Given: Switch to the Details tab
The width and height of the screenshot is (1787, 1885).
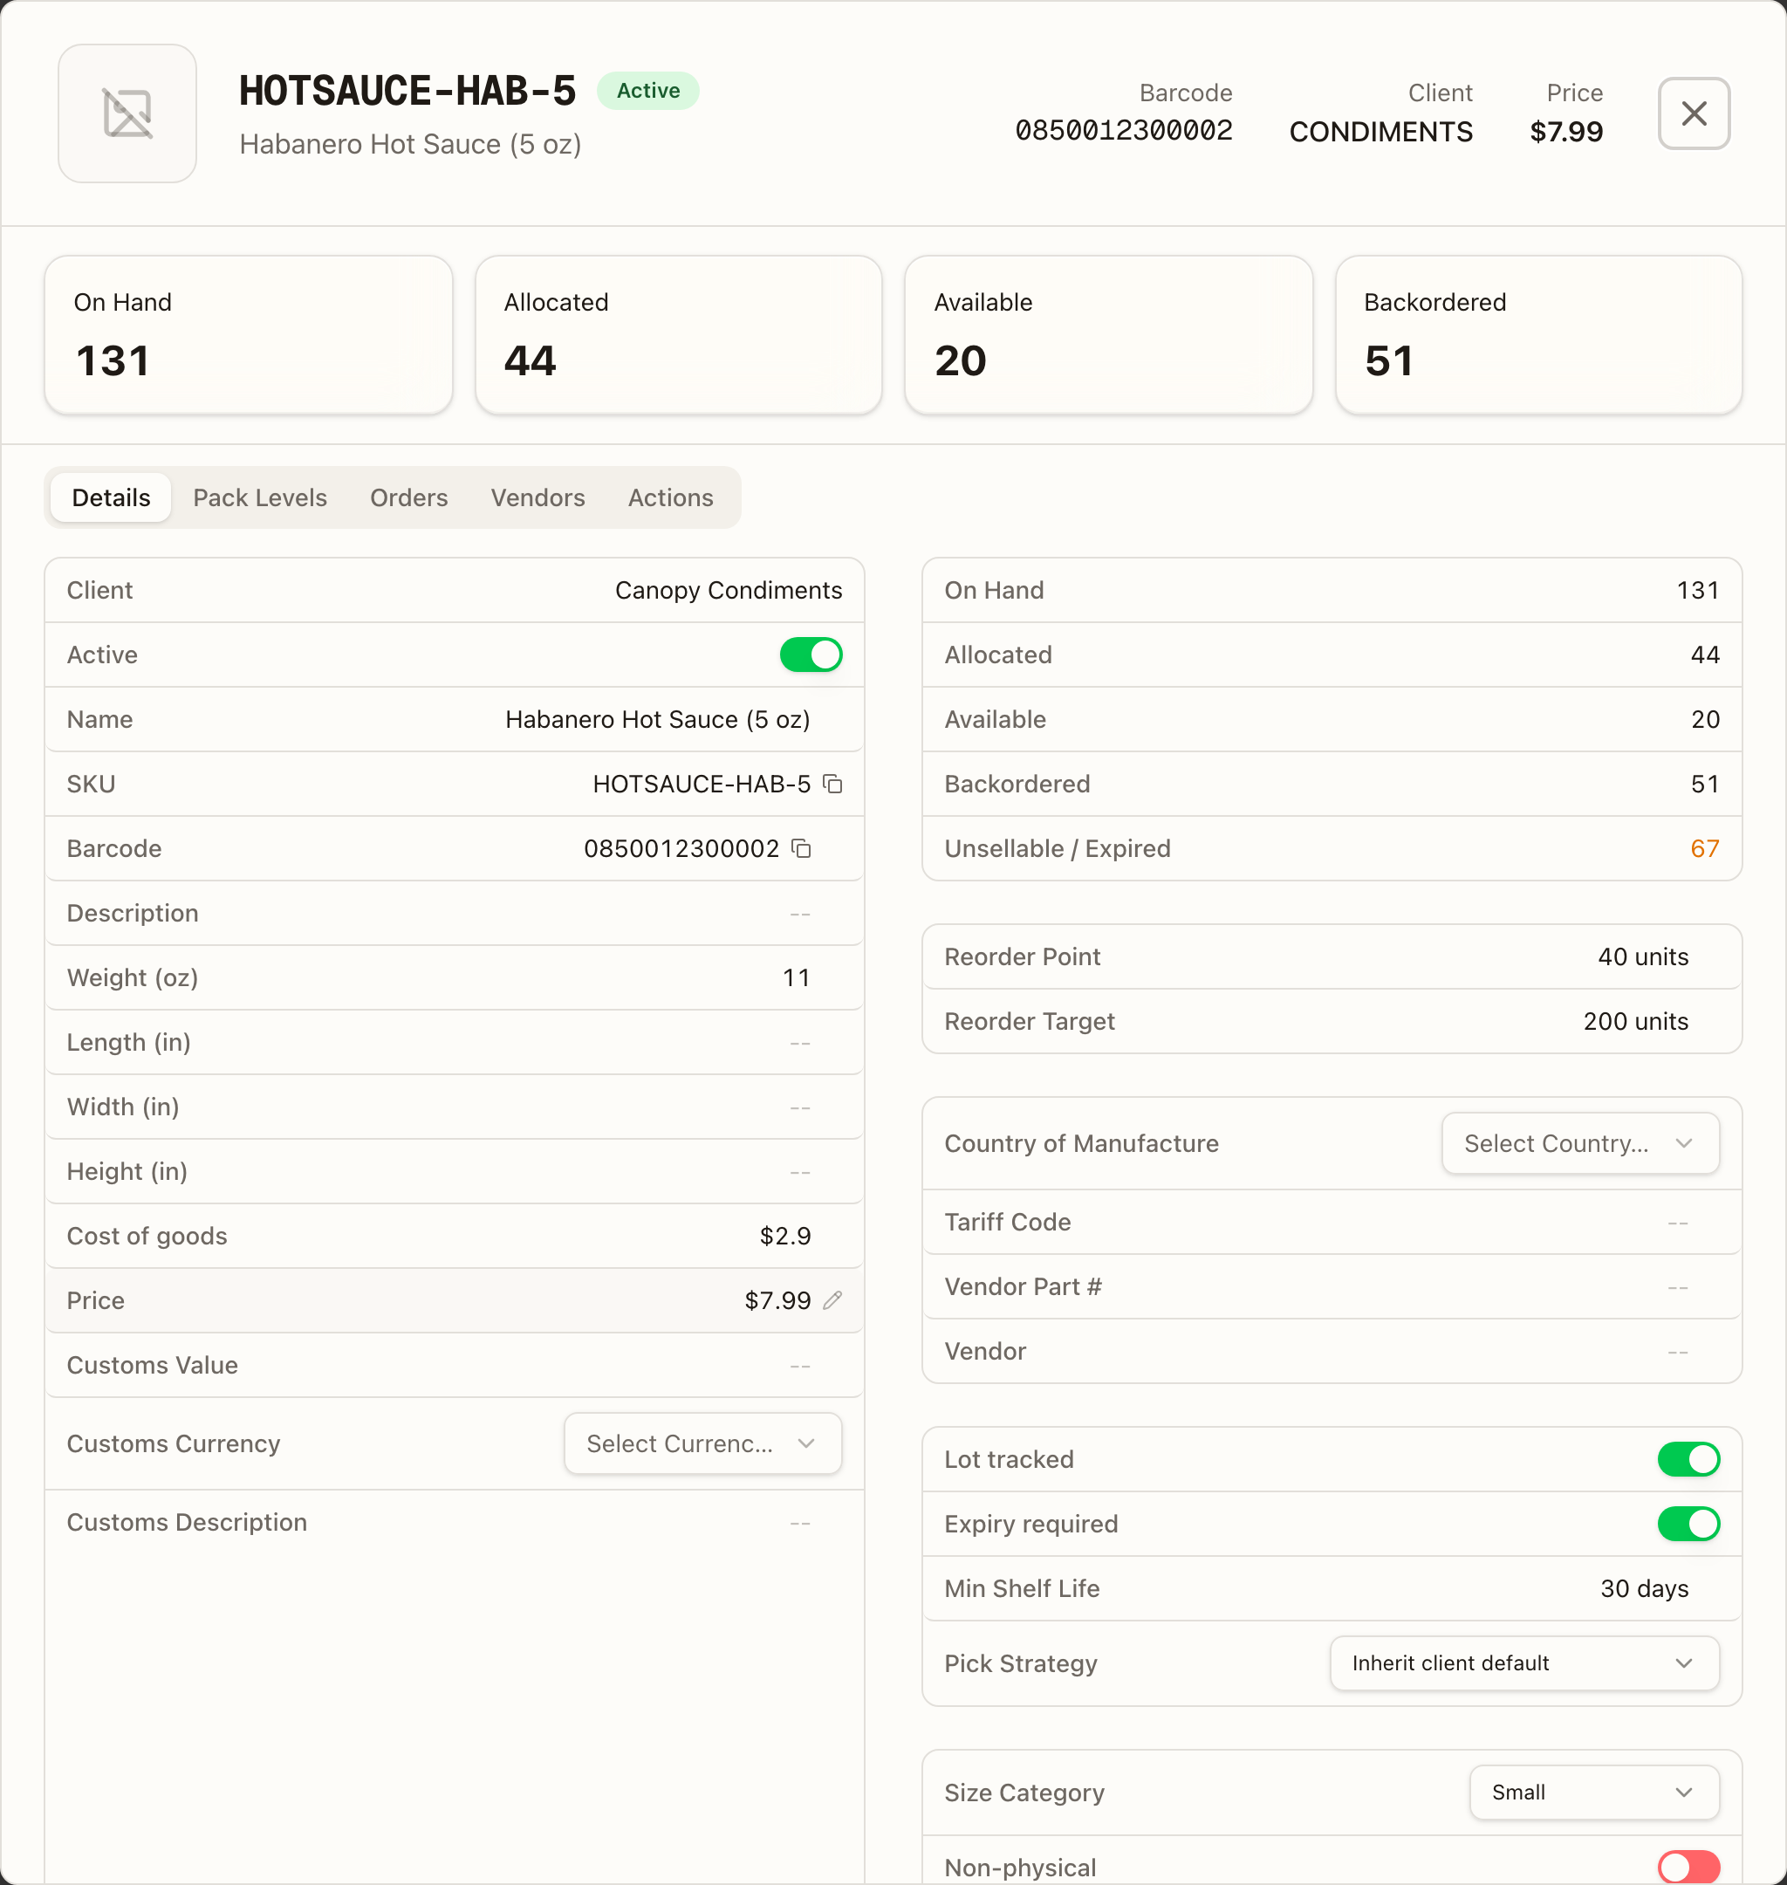Looking at the screenshot, I should pos(112,497).
